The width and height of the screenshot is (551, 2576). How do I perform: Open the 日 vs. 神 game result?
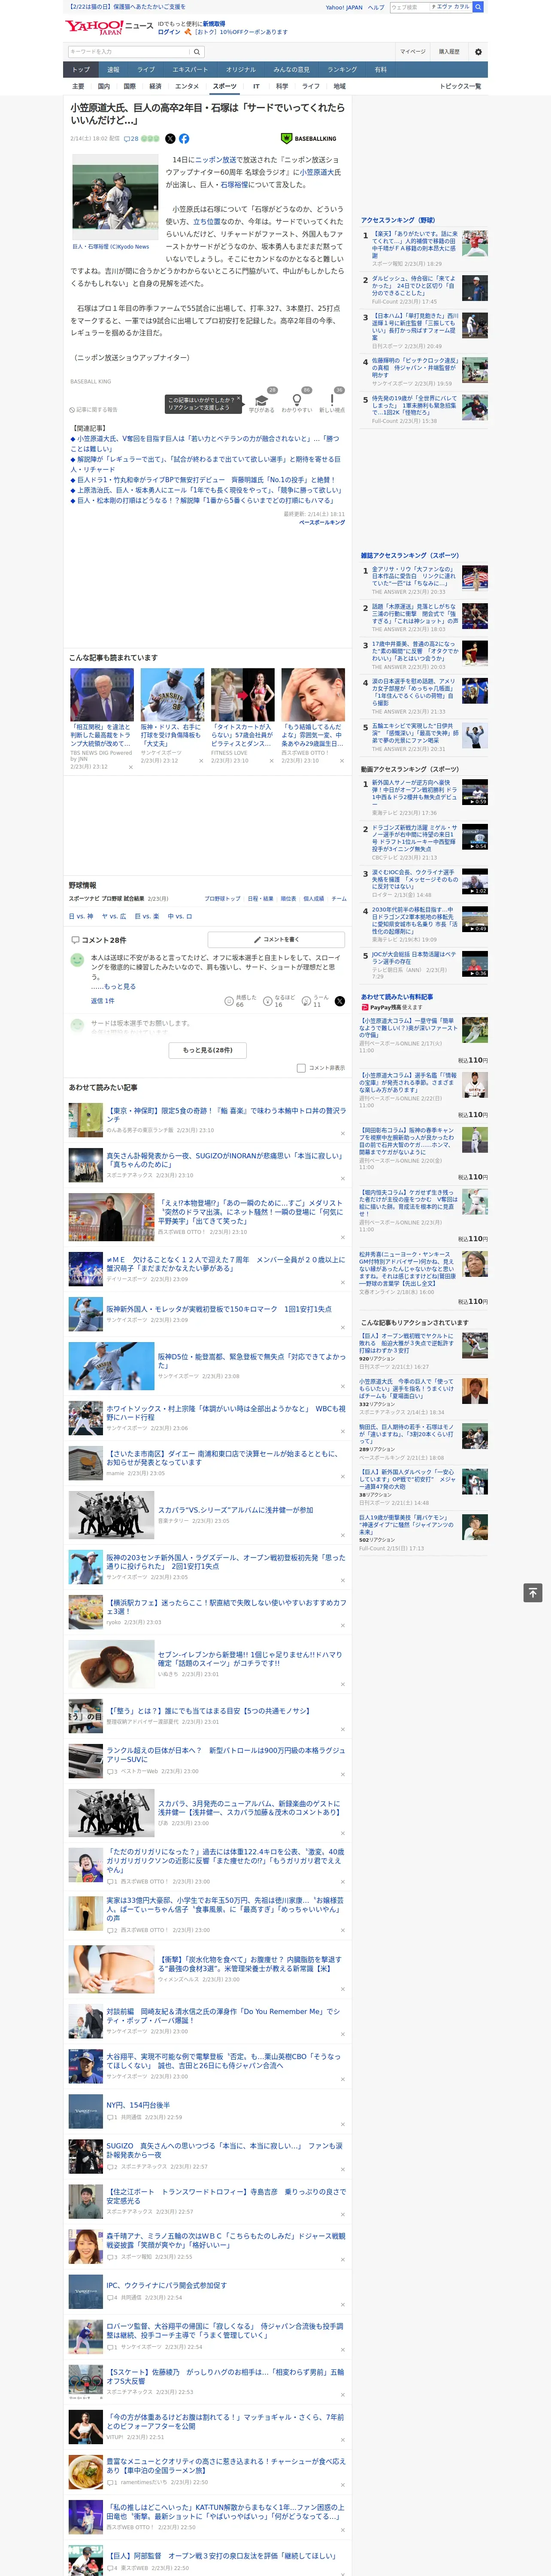[x=81, y=916]
